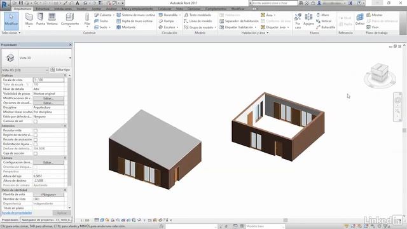407x229 pixels.
Task: Select the Ventana window tool
Action: (x=52, y=19)
